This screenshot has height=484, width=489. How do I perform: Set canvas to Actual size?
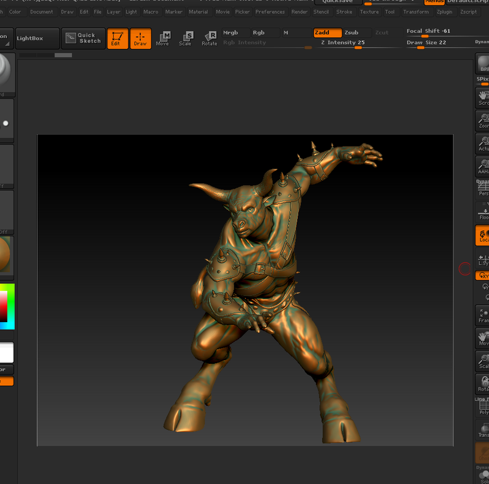click(x=482, y=143)
